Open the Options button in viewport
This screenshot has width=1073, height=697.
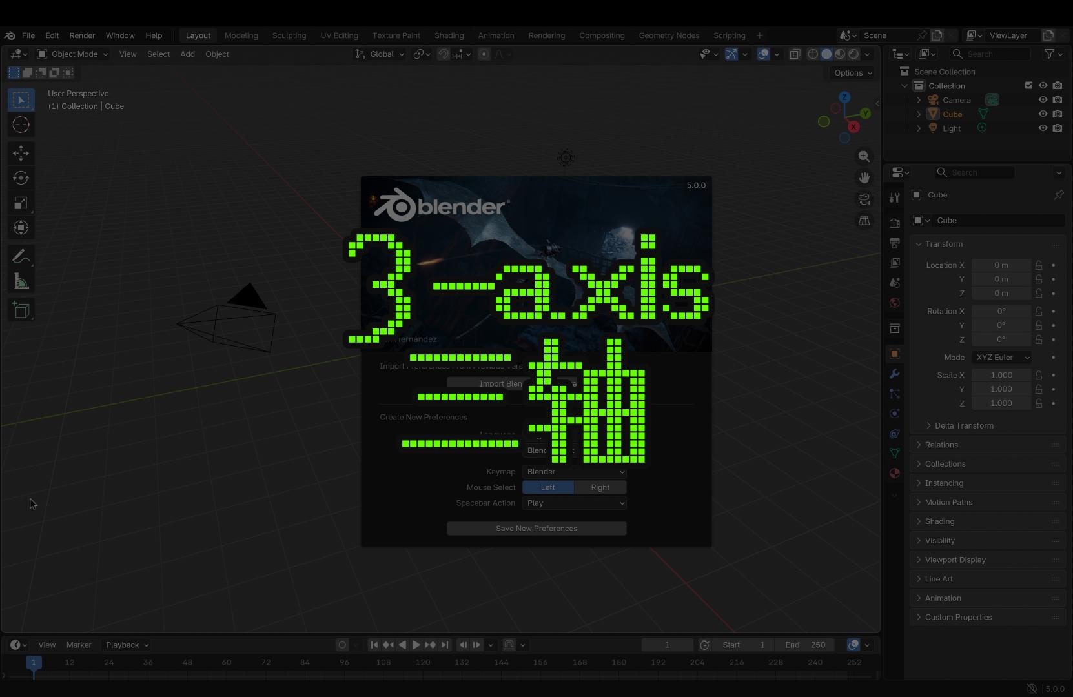(x=853, y=73)
